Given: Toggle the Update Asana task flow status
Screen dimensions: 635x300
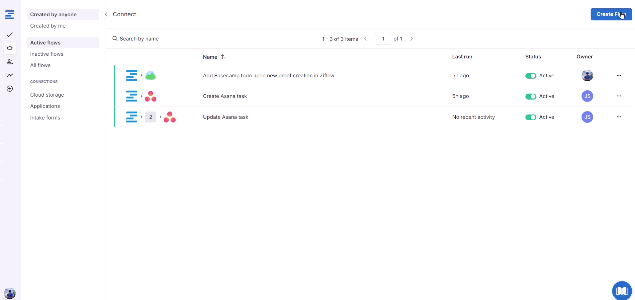Looking at the screenshot, I should coord(530,117).
